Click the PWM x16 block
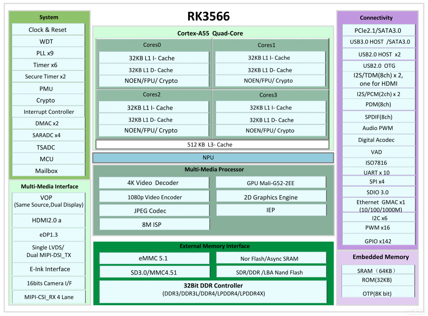Screen dimensions: 428x316 379,227
